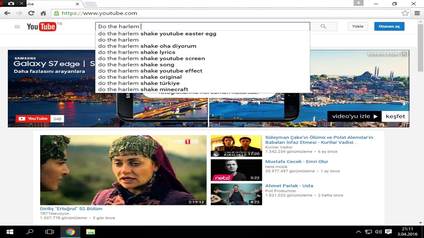Open the Kurtlar Vadisi channel link

[279, 147]
